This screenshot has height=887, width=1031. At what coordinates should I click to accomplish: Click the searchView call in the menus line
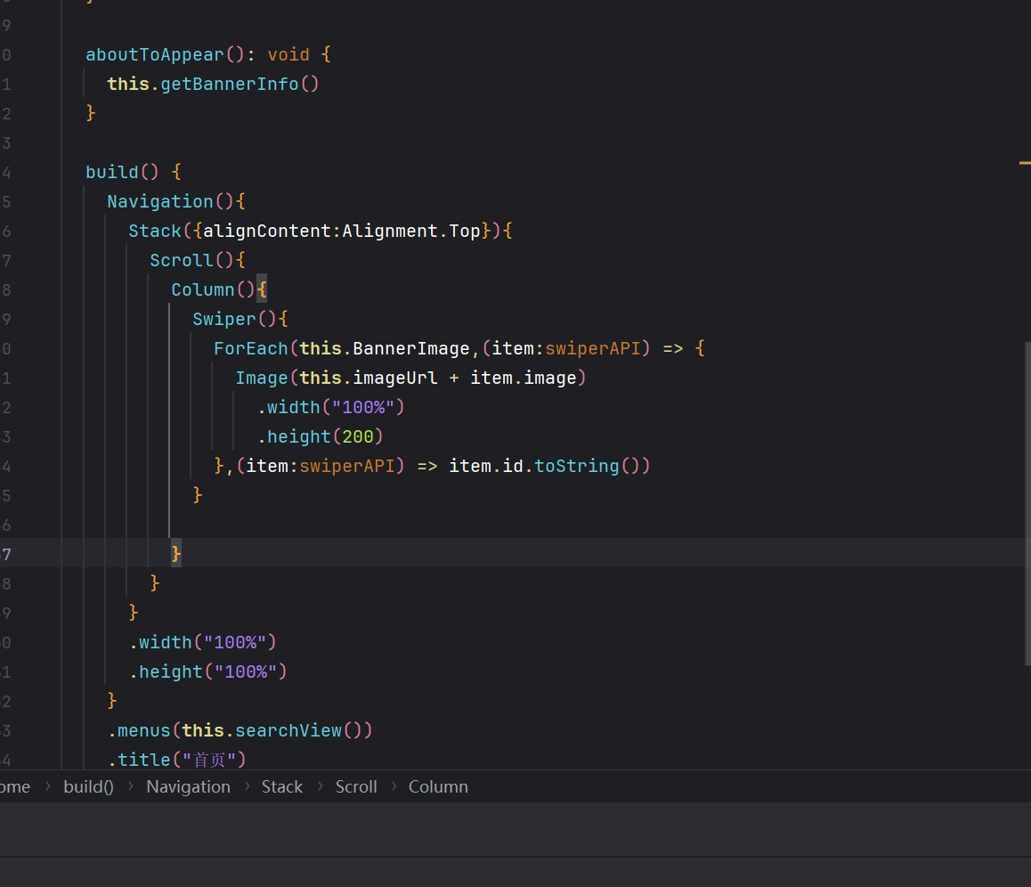coord(288,730)
